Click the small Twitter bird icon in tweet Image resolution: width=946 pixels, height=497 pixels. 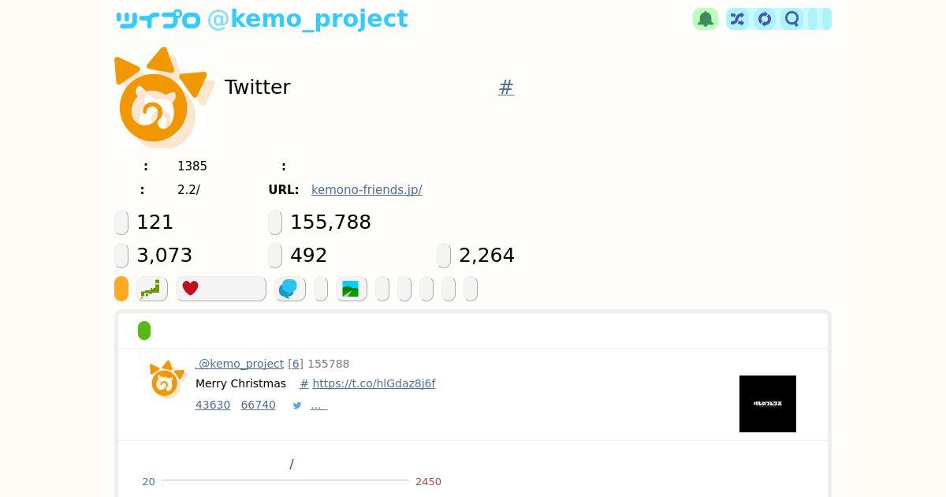coord(297,405)
